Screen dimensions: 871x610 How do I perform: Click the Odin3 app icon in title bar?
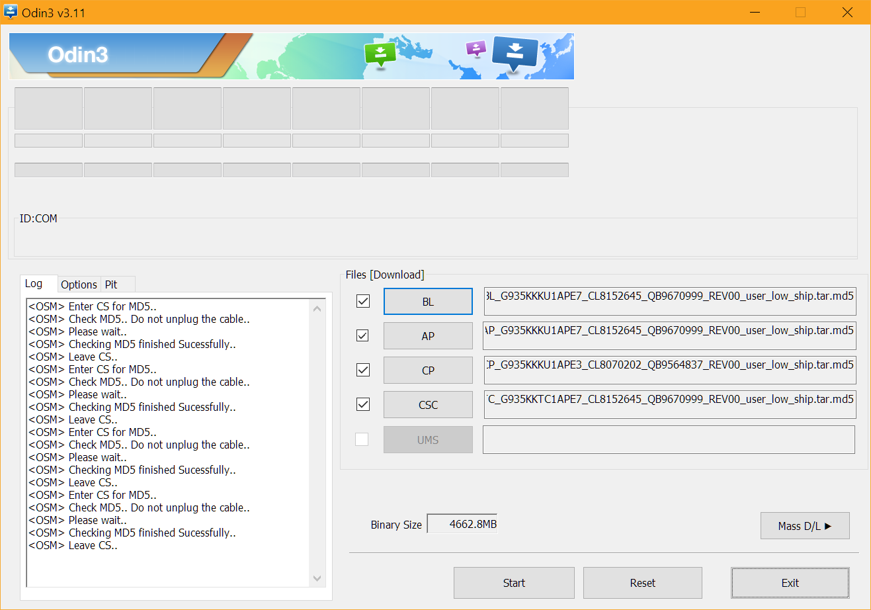(x=11, y=13)
